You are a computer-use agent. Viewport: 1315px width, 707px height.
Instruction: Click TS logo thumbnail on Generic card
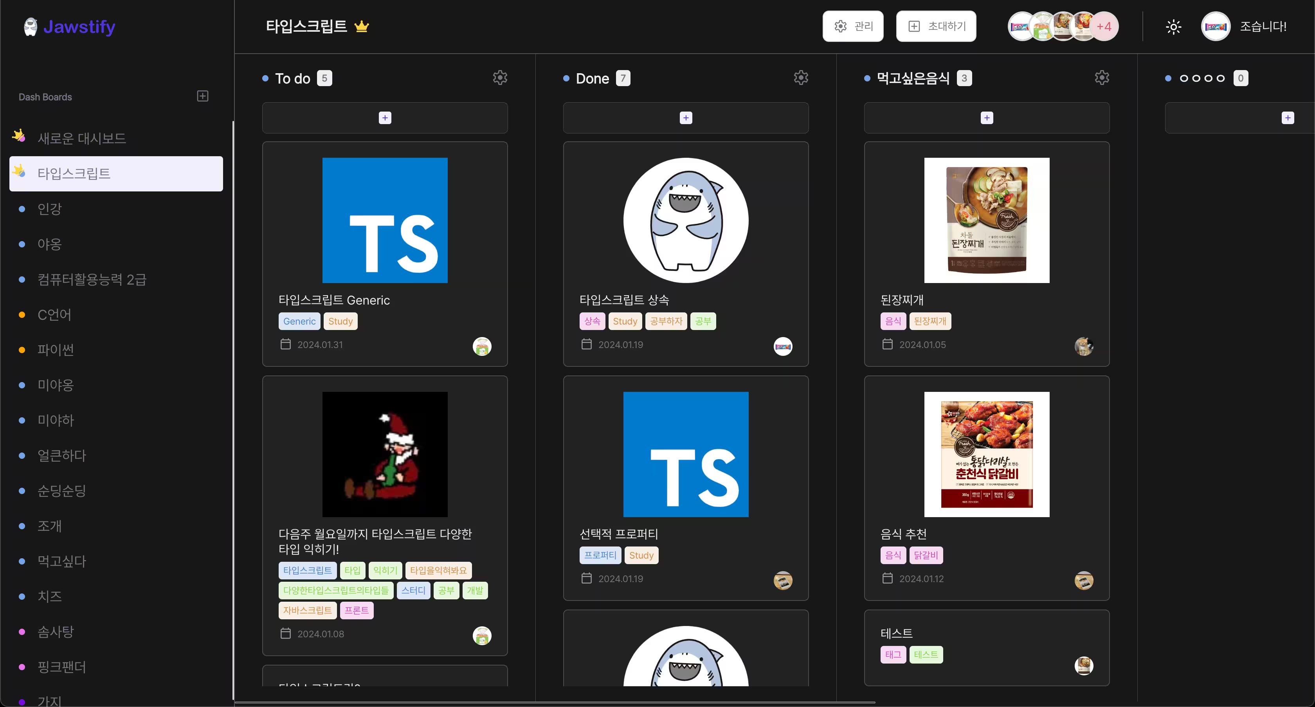[x=385, y=220]
